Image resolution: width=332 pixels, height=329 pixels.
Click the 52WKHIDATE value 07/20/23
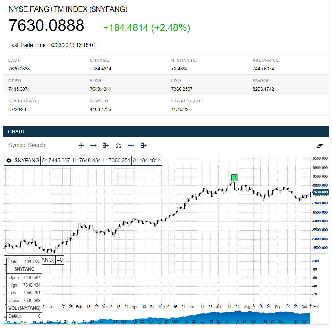click(17, 109)
